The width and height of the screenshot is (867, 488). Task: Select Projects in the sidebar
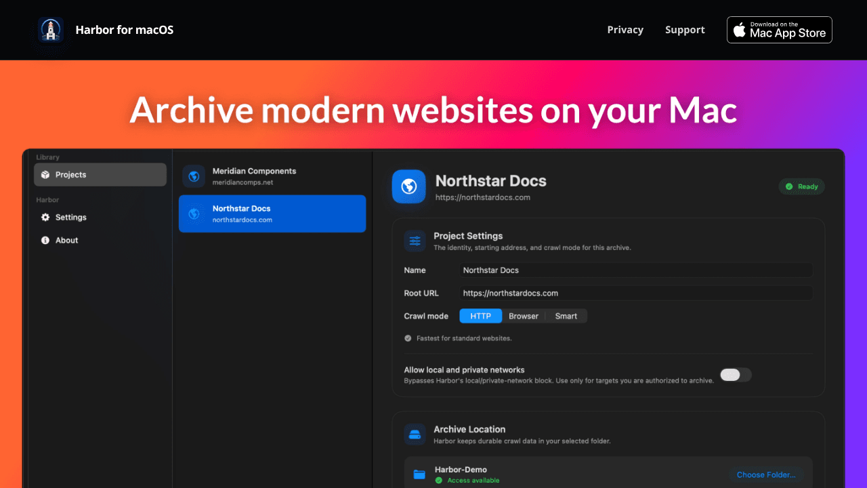(x=100, y=174)
